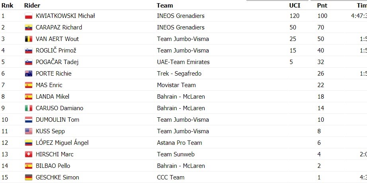Click the German flag beside Geschke

click(x=29, y=177)
